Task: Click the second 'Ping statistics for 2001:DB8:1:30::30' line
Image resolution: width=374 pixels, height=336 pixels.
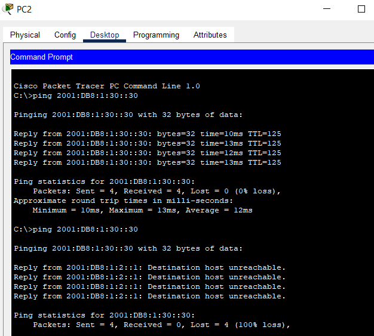Action: point(105,315)
